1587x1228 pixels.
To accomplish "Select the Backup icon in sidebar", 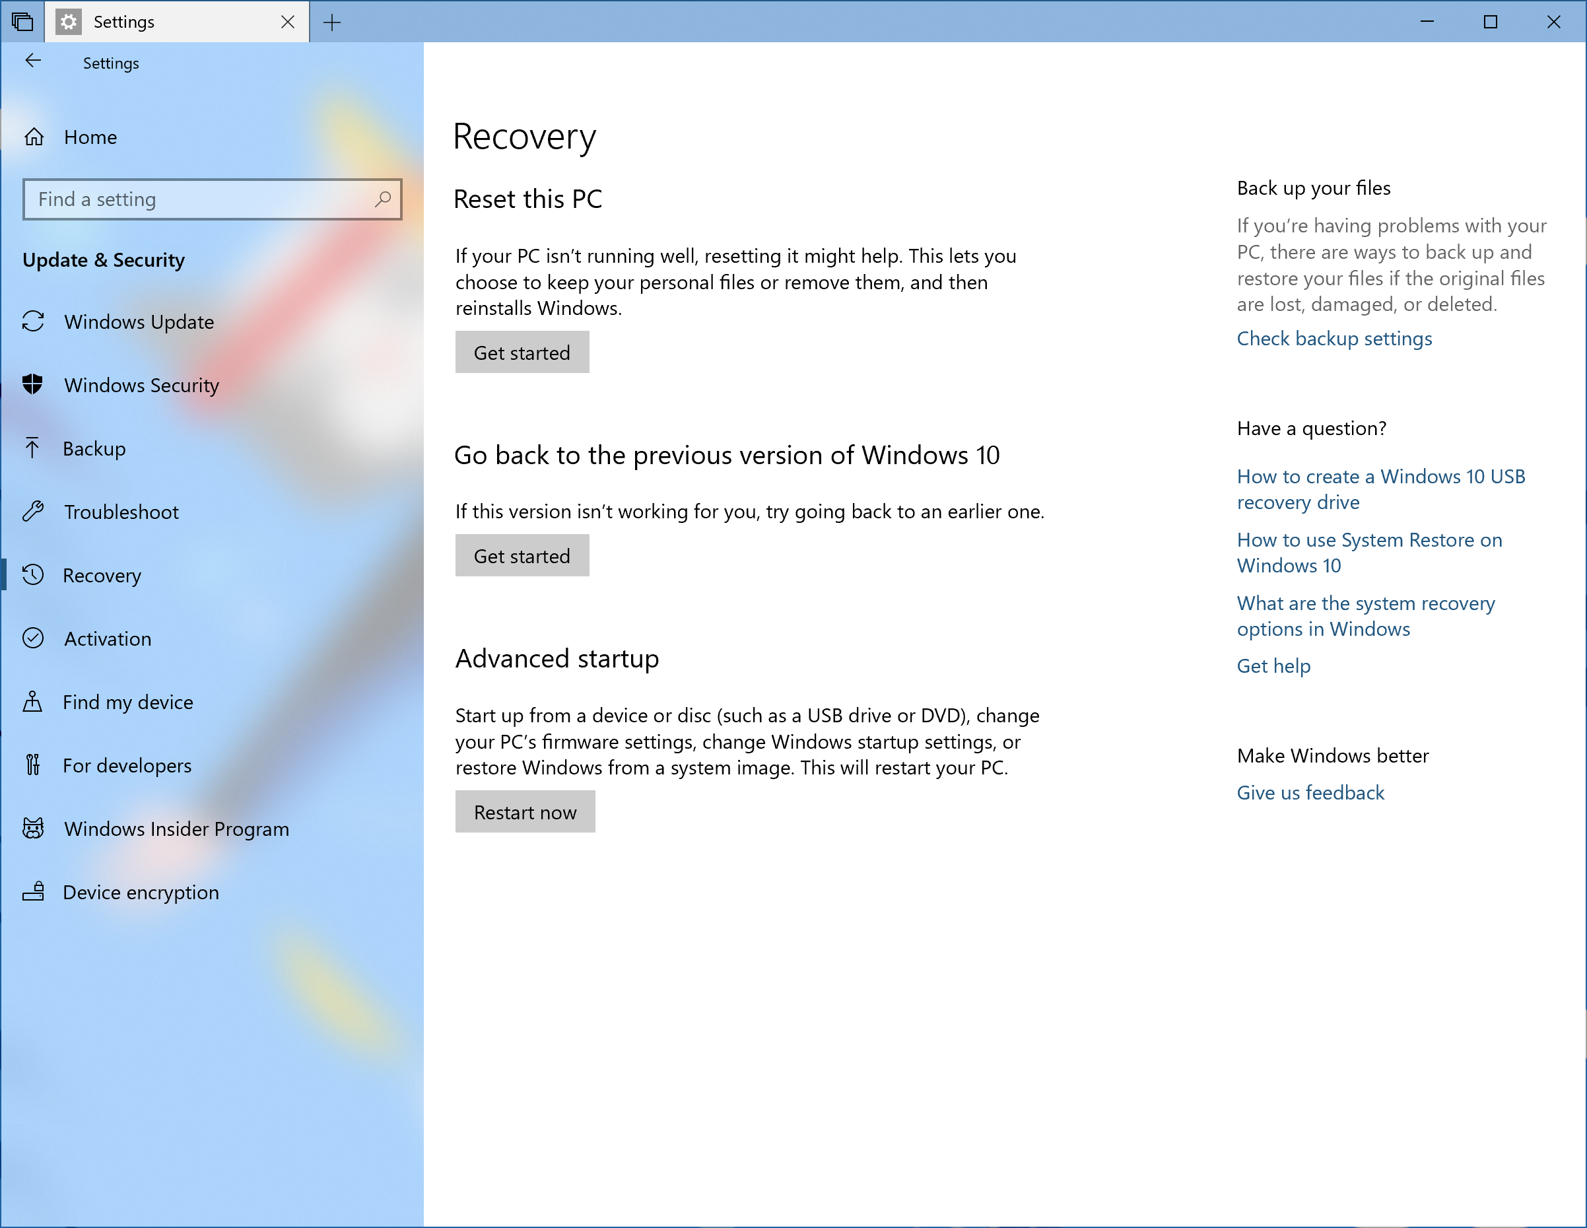I will (35, 447).
